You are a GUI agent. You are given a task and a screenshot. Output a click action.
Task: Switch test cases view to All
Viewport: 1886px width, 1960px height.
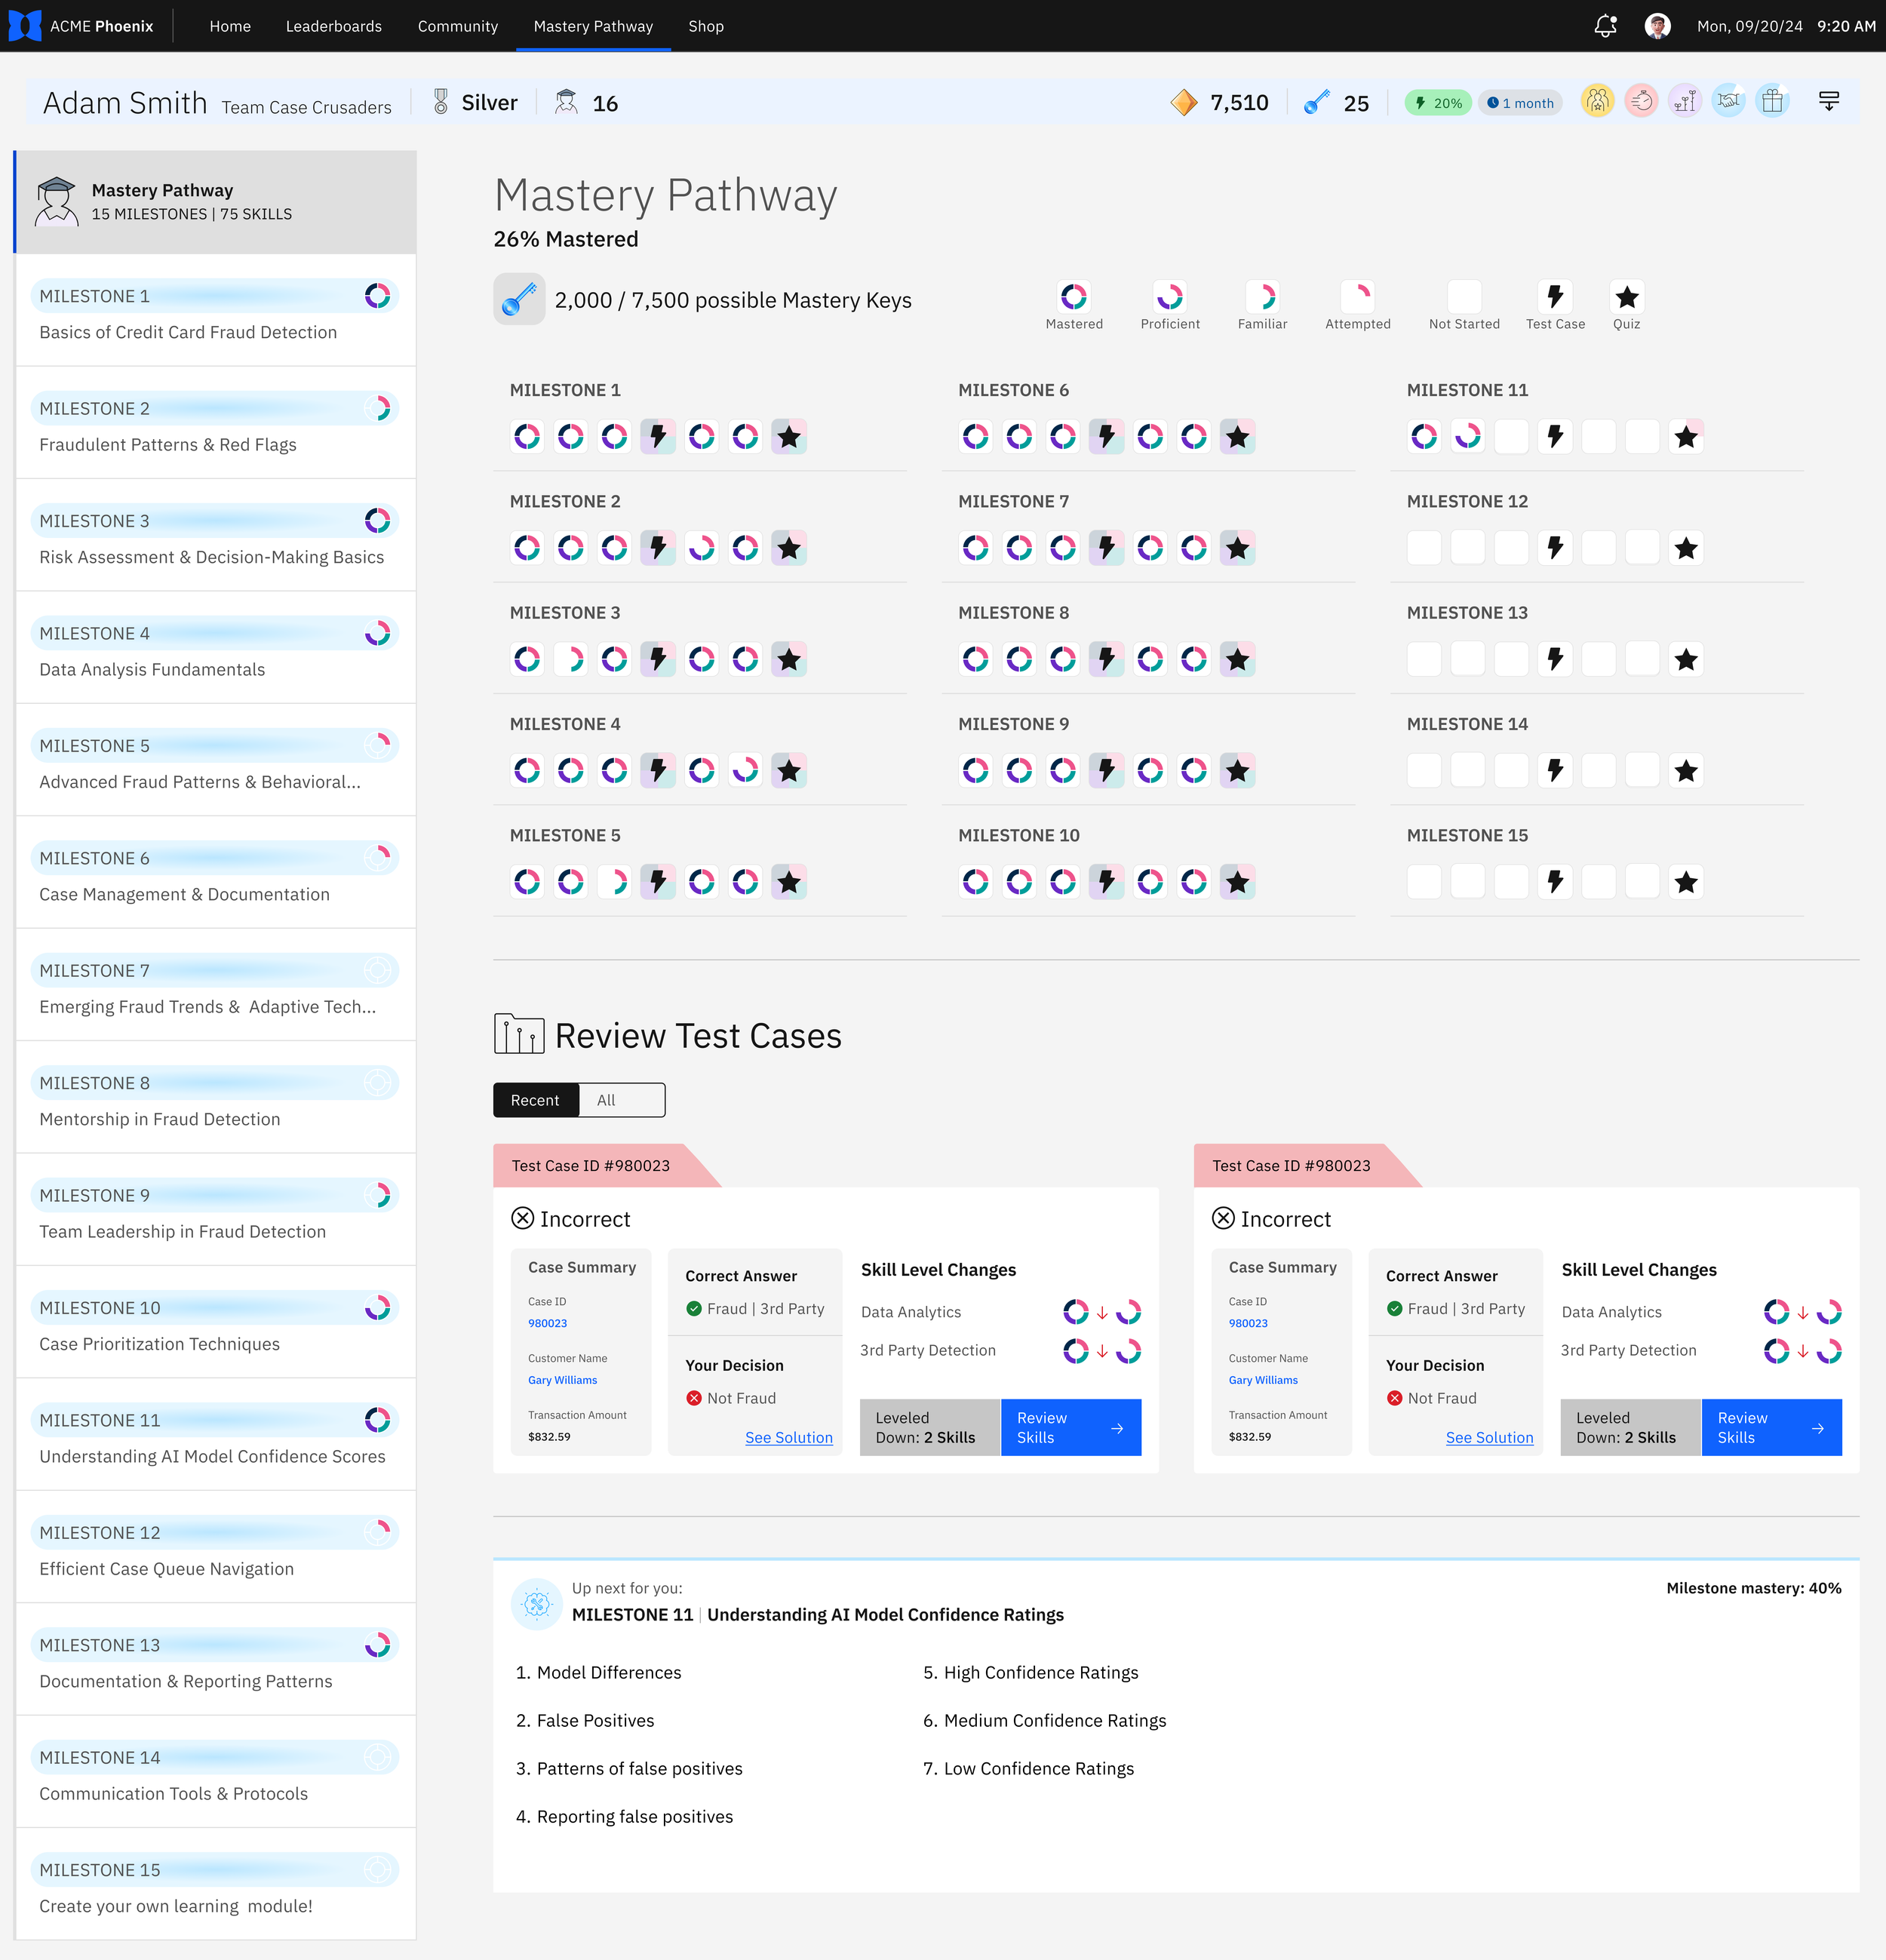tap(606, 1100)
